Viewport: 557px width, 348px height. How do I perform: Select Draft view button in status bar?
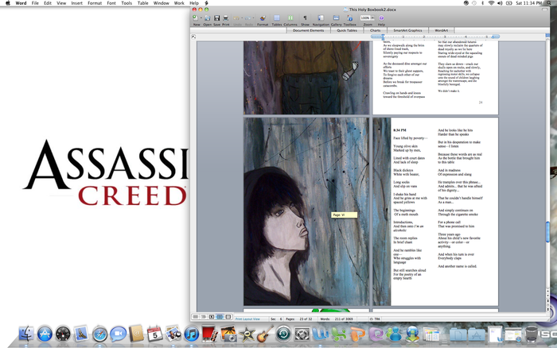point(196,316)
